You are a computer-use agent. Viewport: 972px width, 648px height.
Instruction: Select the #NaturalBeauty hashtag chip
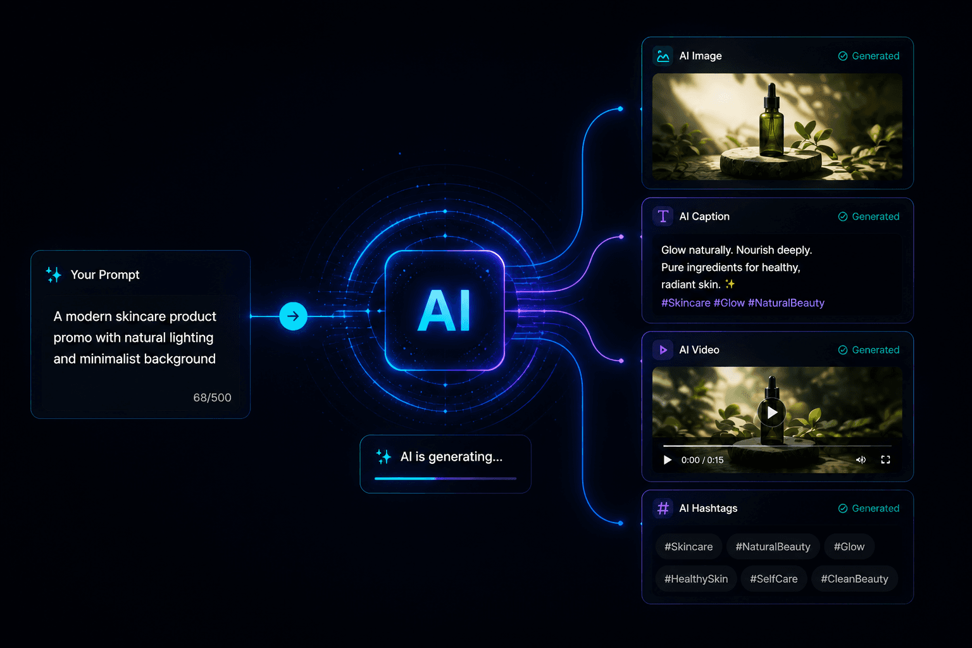point(773,547)
